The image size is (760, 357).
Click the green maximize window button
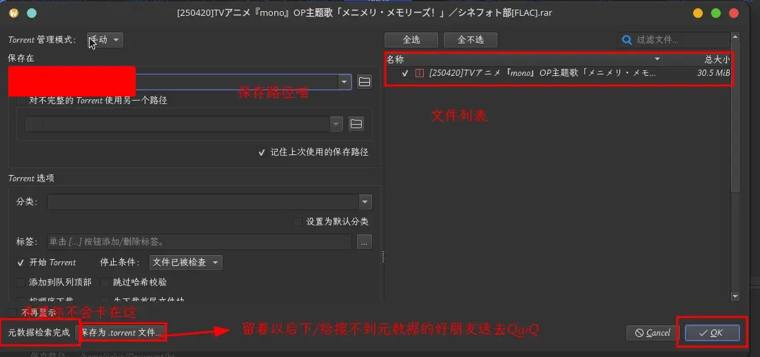tap(716, 13)
